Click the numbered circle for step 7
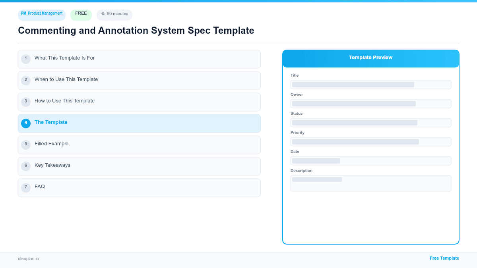The height and width of the screenshot is (268, 477). 26,187
